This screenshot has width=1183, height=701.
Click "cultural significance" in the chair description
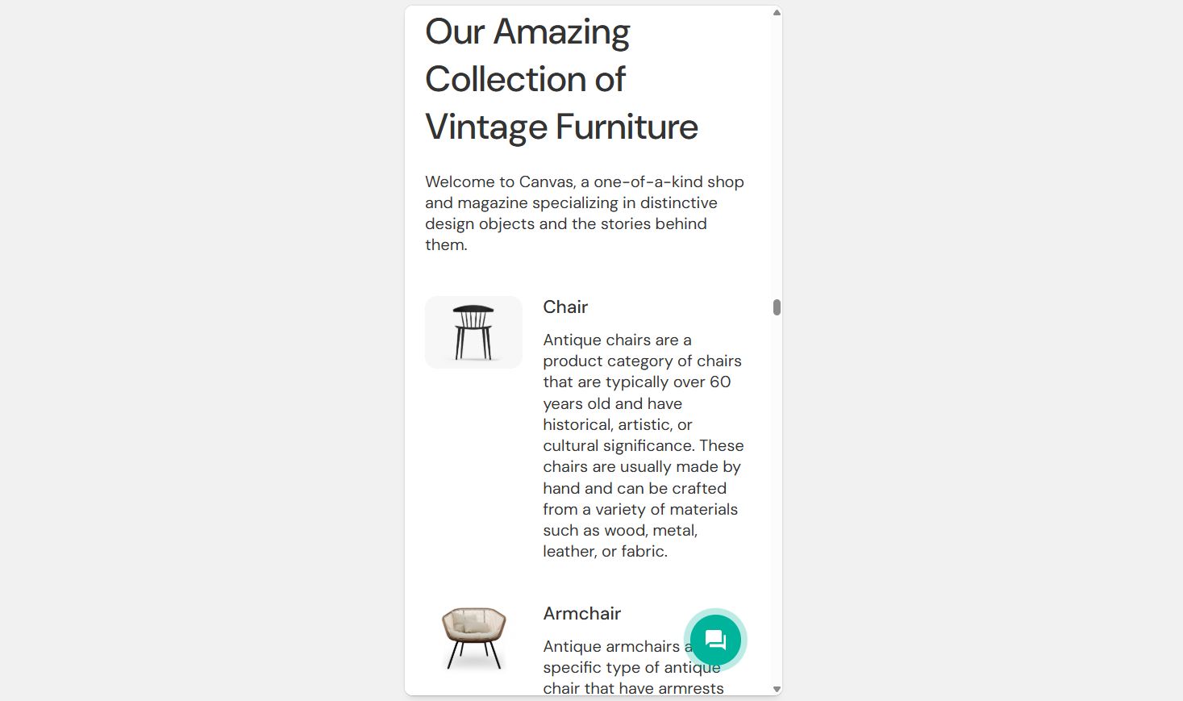coord(618,446)
